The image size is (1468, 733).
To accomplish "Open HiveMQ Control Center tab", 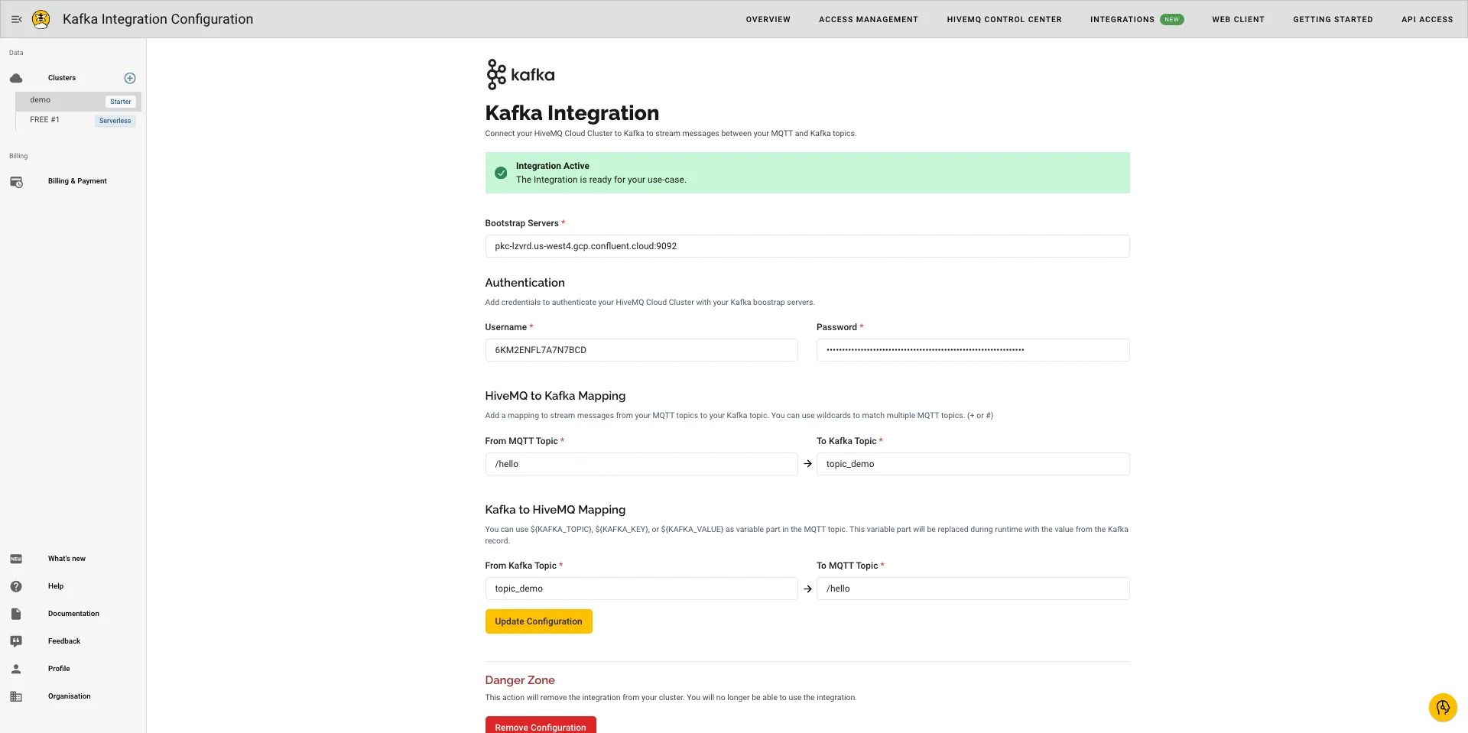I will [1004, 19].
